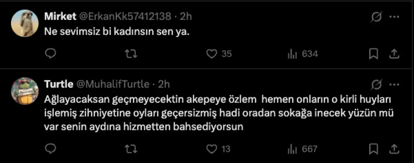This screenshot has height=163, width=414.
Task: View analytics for Turtle's tweet
Action: click(x=292, y=149)
